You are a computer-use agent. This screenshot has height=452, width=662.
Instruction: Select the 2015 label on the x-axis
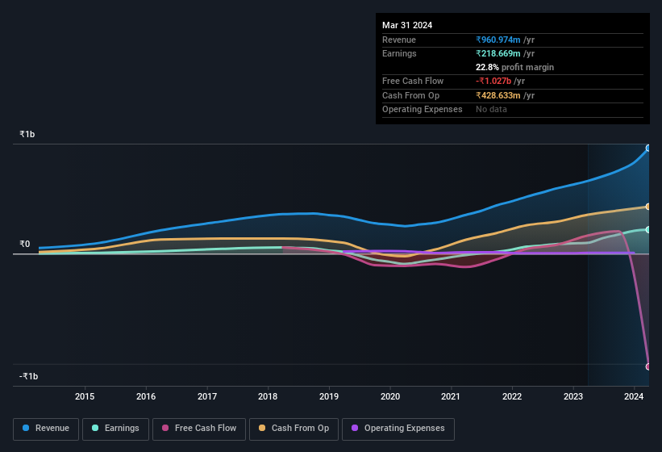pyautogui.click(x=85, y=396)
